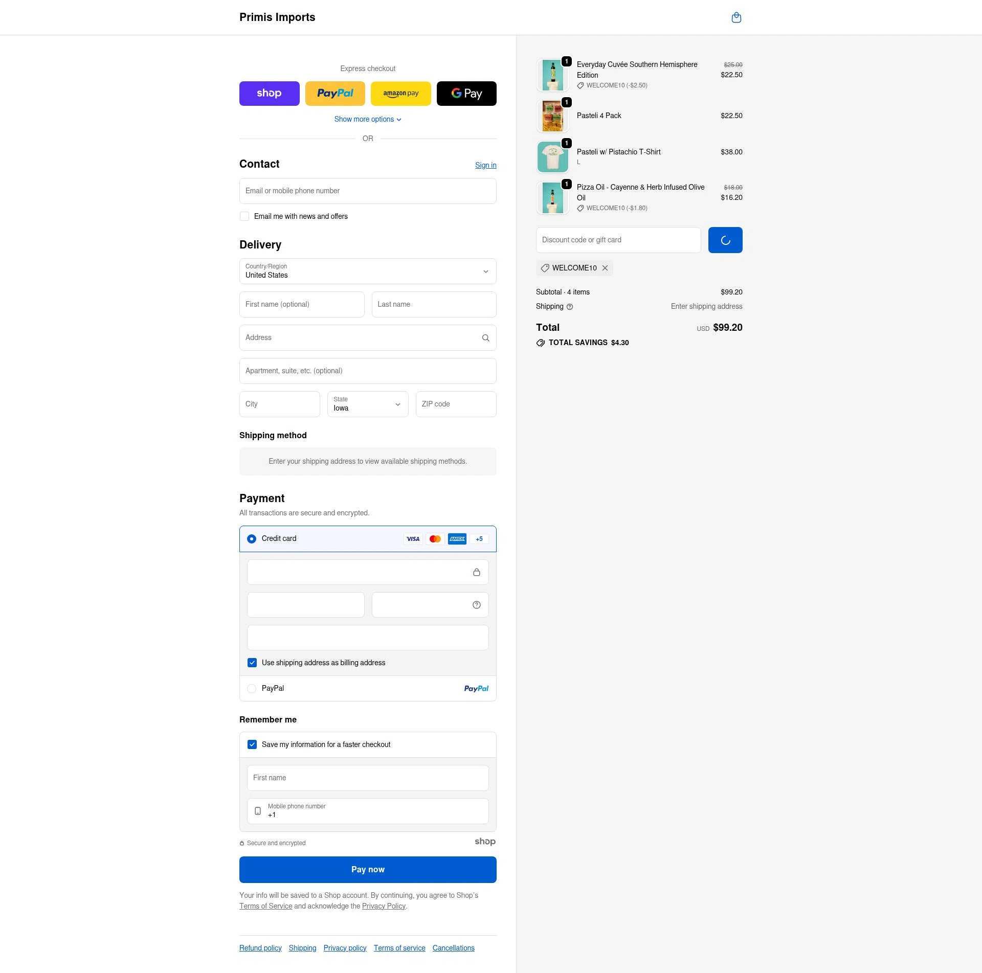Select Shop Pay express checkout
The image size is (982, 973).
coord(269,93)
